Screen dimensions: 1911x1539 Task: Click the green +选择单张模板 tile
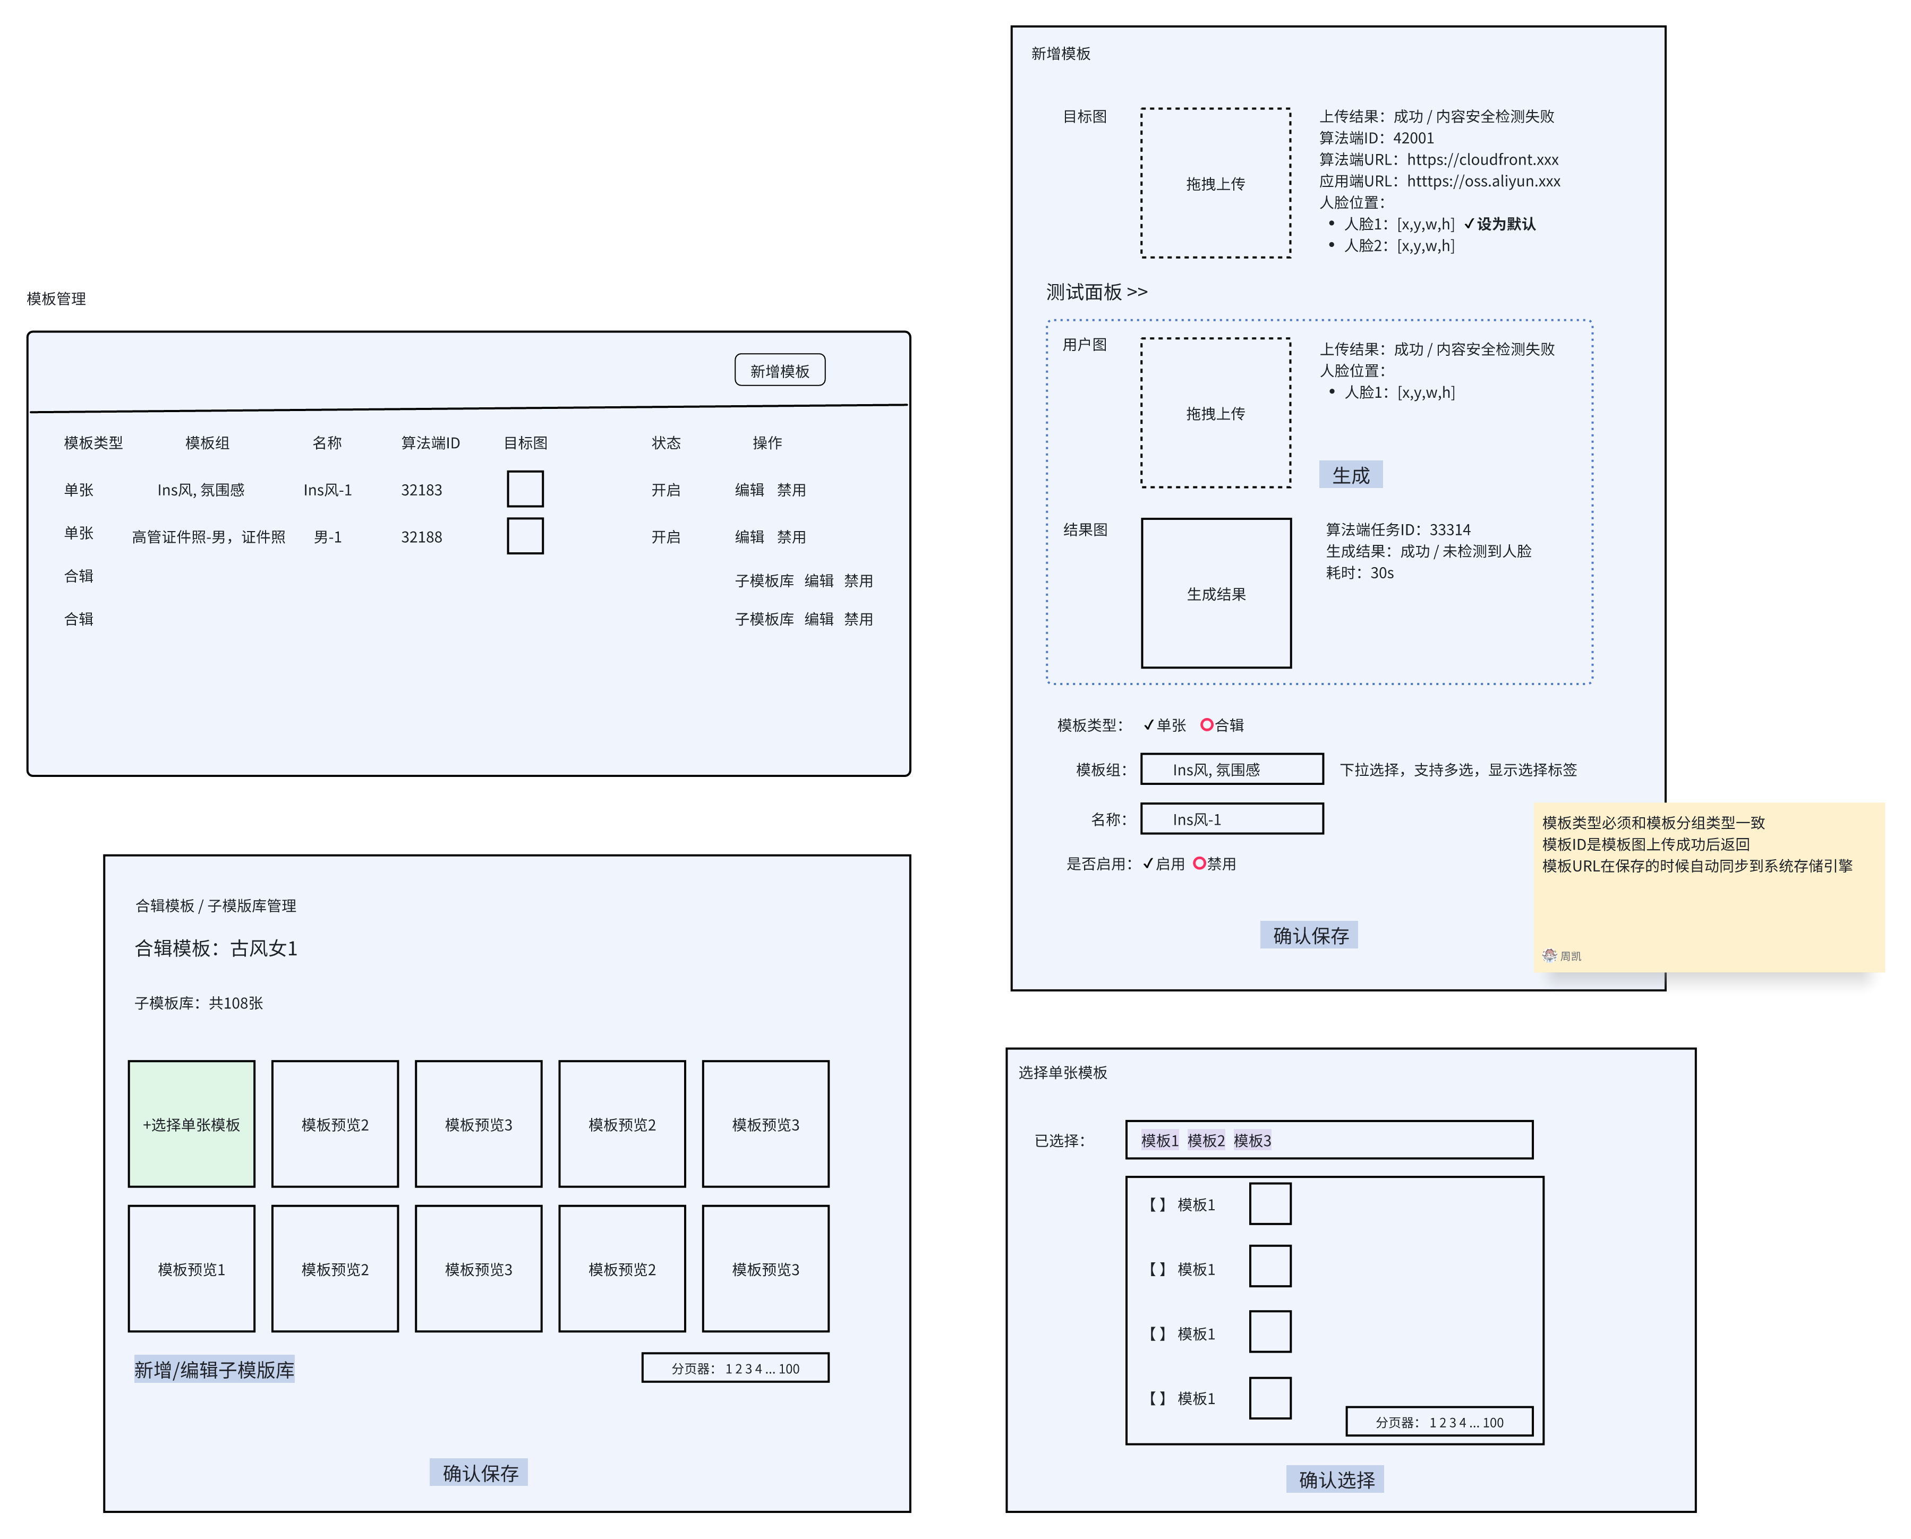click(x=192, y=1123)
